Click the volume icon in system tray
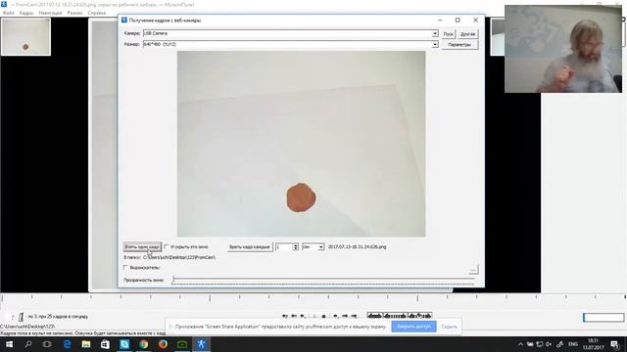This screenshot has height=352, width=627. point(549,344)
